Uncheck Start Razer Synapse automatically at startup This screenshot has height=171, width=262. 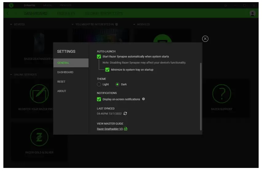pyautogui.click(x=99, y=56)
